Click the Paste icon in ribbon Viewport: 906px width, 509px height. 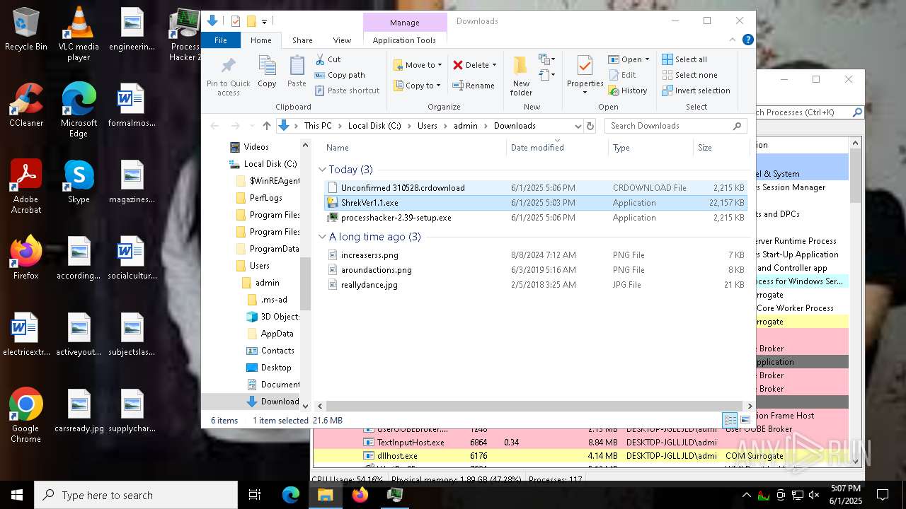(x=297, y=72)
